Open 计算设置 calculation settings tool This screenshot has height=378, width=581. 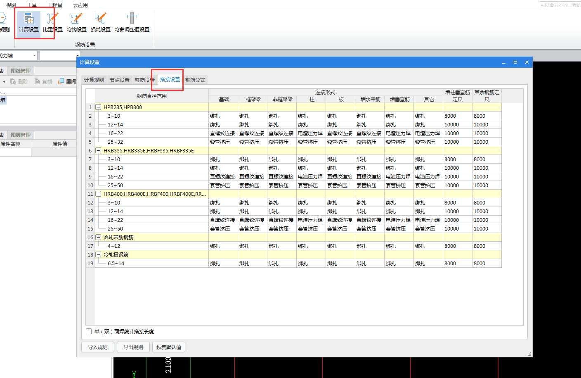tap(28, 23)
